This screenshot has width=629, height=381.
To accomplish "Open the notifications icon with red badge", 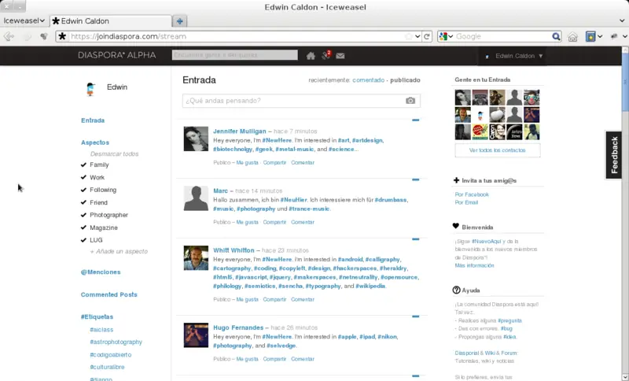I will (326, 55).
